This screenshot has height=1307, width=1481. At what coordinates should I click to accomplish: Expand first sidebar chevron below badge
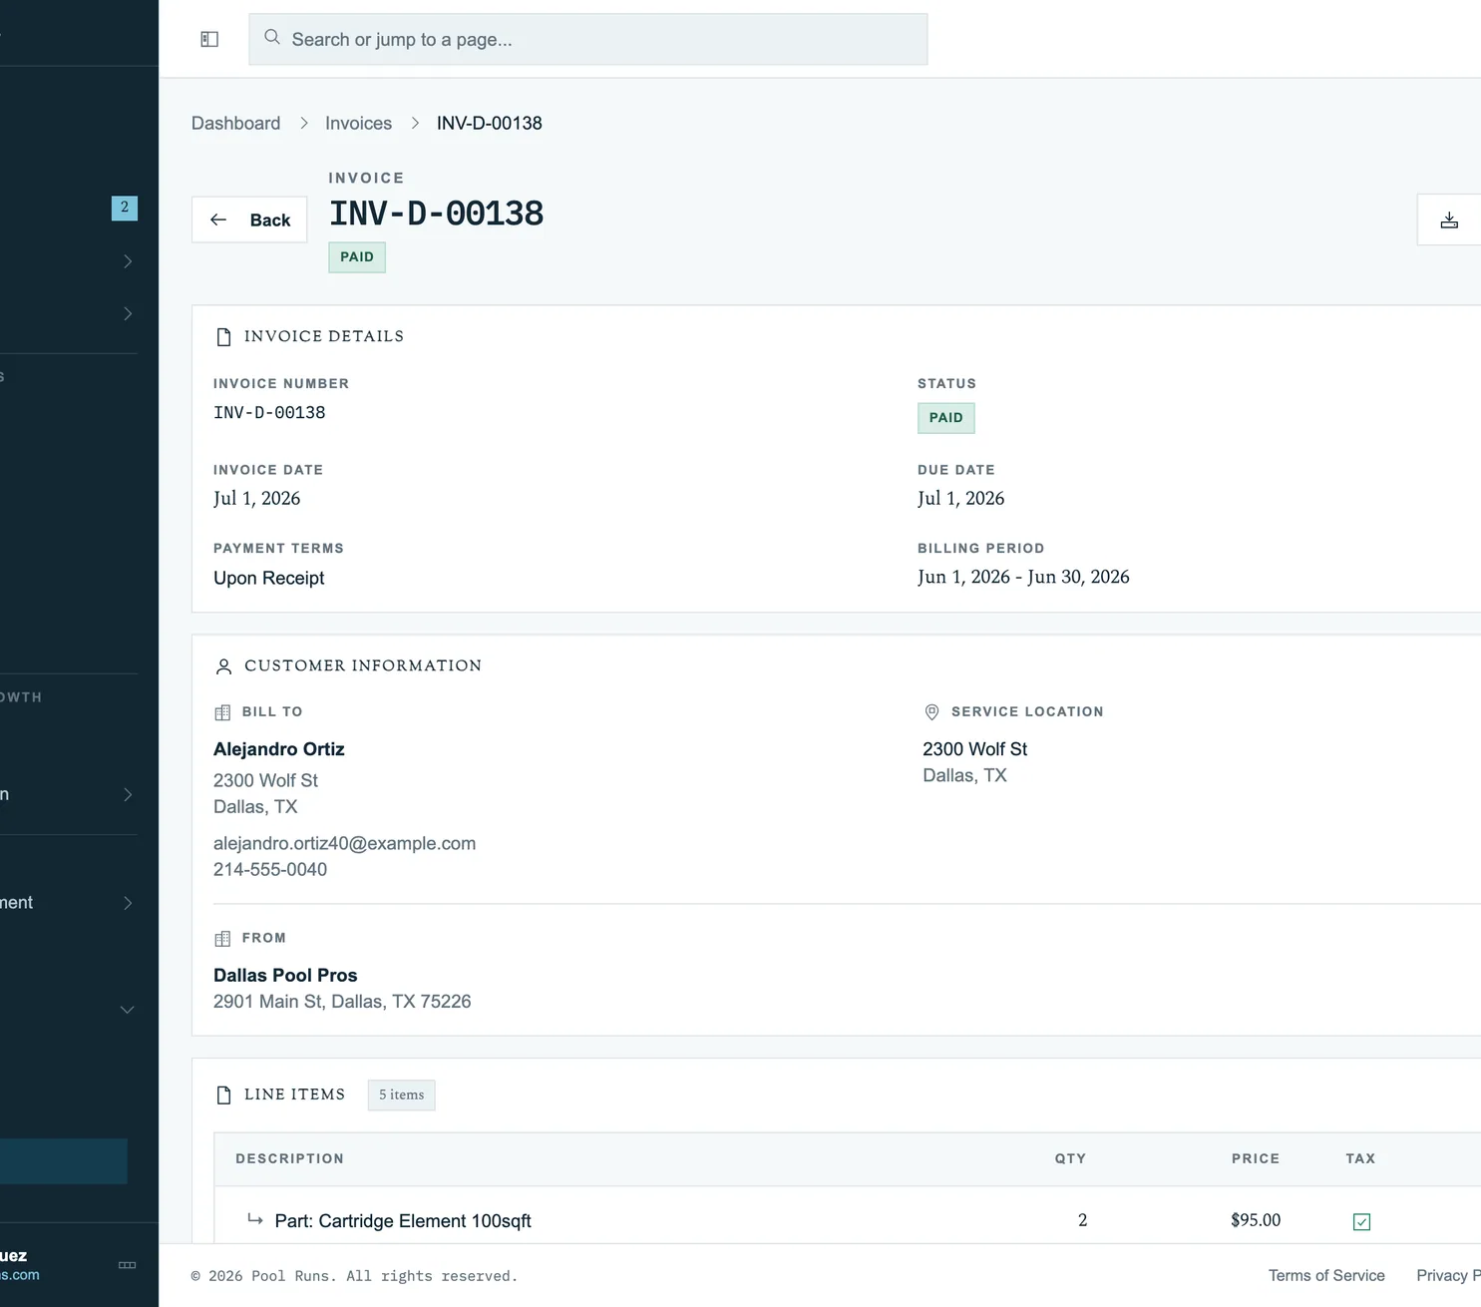pos(128,261)
